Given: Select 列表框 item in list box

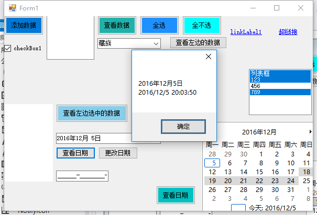Looking at the screenshot, I should 280,73.
